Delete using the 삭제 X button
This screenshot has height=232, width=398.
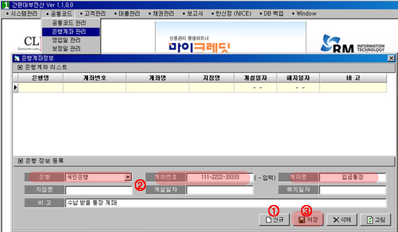pos(342,220)
